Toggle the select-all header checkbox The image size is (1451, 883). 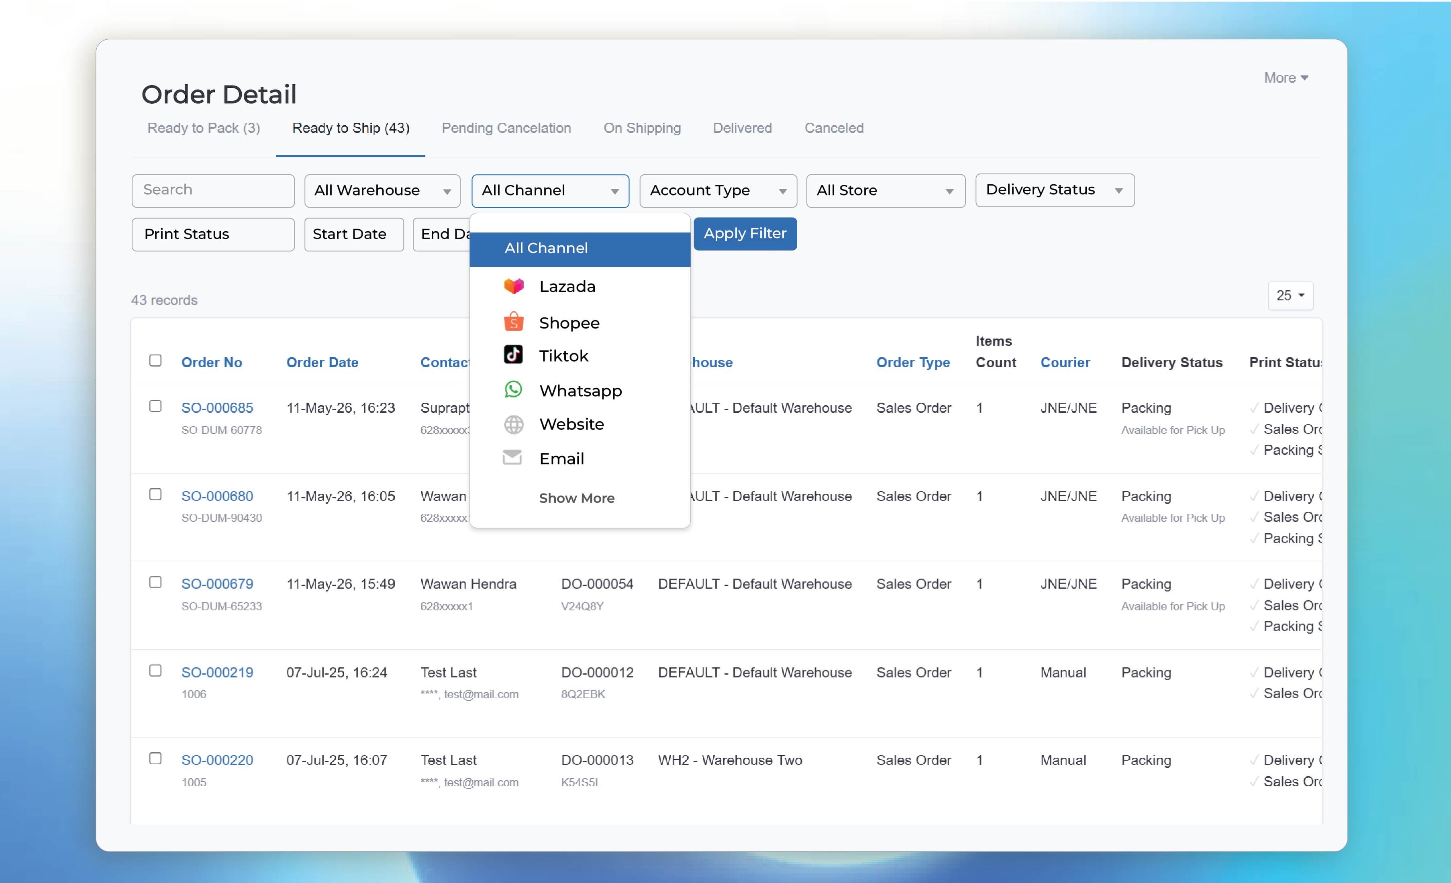point(155,360)
